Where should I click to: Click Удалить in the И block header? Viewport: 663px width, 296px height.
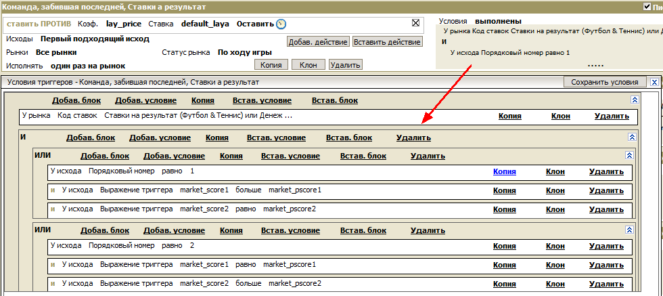[x=413, y=138]
